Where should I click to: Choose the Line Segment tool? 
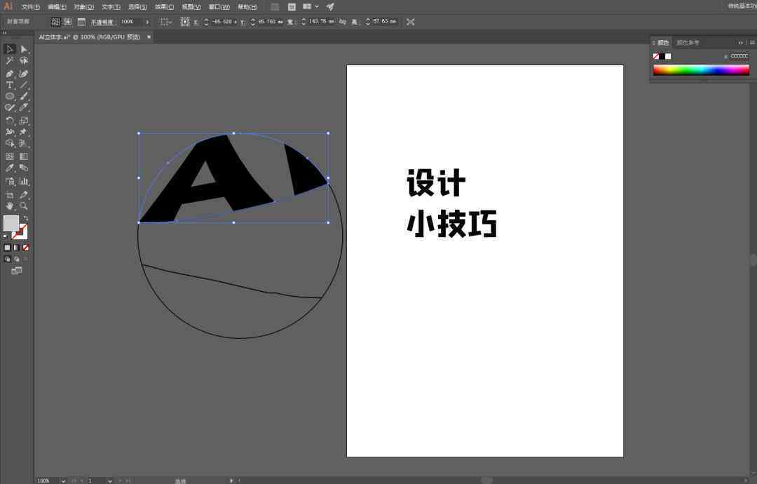point(24,85)
